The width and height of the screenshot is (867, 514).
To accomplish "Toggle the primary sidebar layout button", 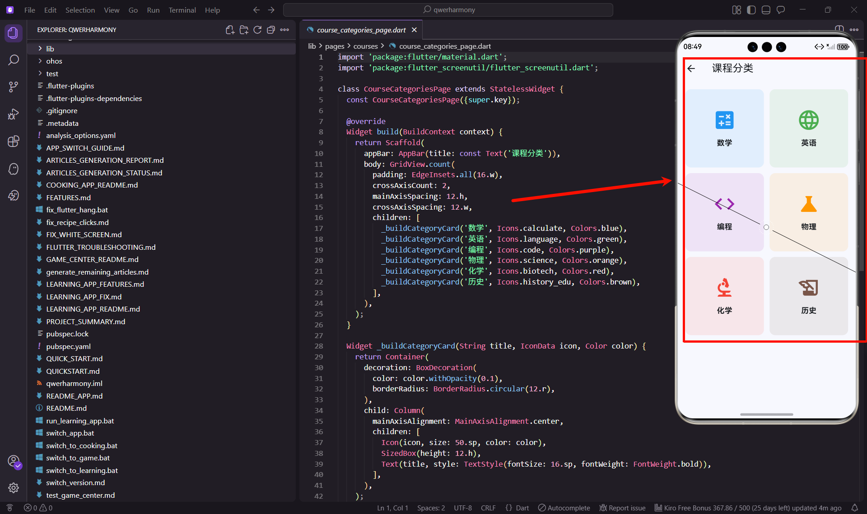I will (751, 10).
